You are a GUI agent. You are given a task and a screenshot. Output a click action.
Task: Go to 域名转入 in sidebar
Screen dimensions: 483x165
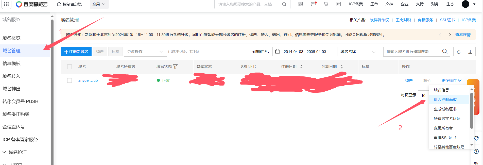pos(11,76)
